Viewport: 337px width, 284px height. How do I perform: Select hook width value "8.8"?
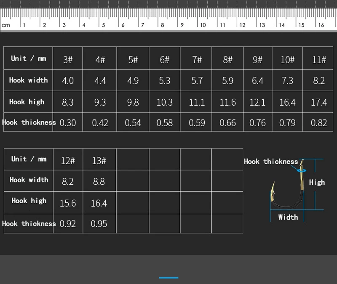99,182
